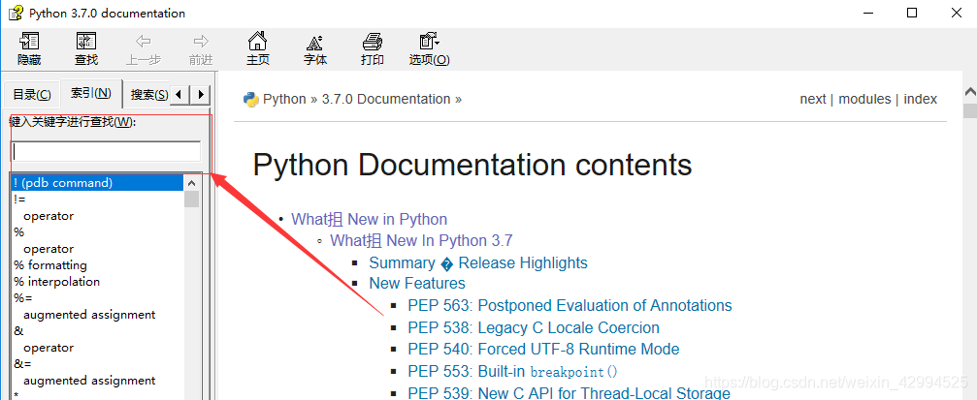Open 'What's New In Python 3.7' link
This screenshot has height=400, width=977.
(x=421, y=241)
